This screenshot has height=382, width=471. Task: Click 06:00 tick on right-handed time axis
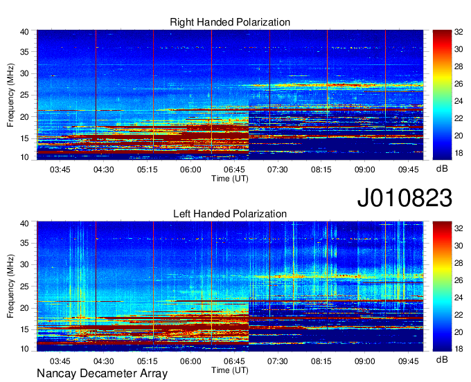190,170
